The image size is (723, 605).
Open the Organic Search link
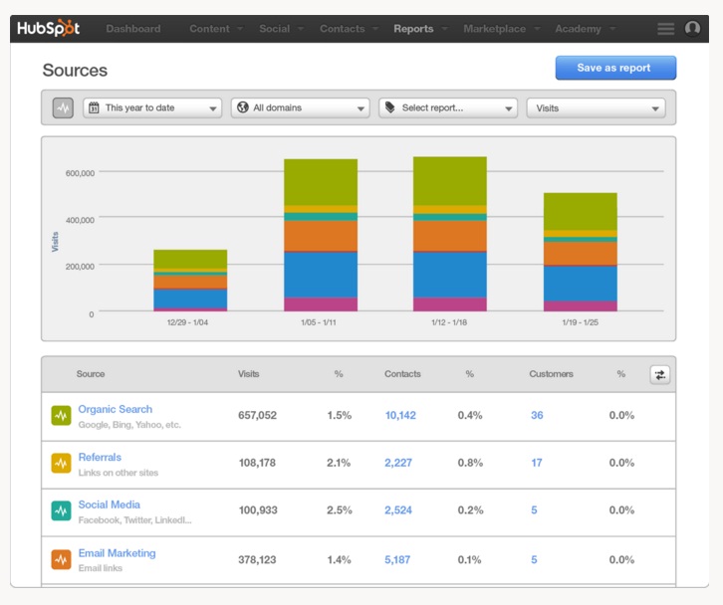tap(116, 409)
